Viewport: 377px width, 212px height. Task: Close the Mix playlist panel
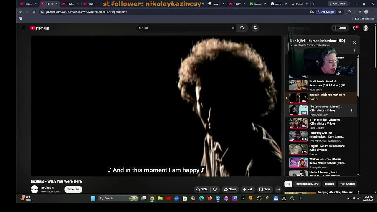coord(355,42)
